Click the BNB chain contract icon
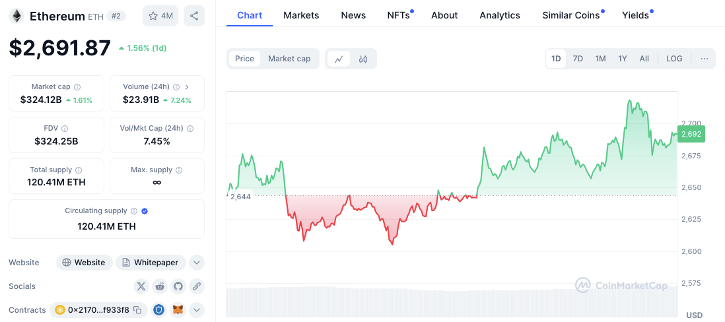725x322 pixels. (x=59, y=310)
